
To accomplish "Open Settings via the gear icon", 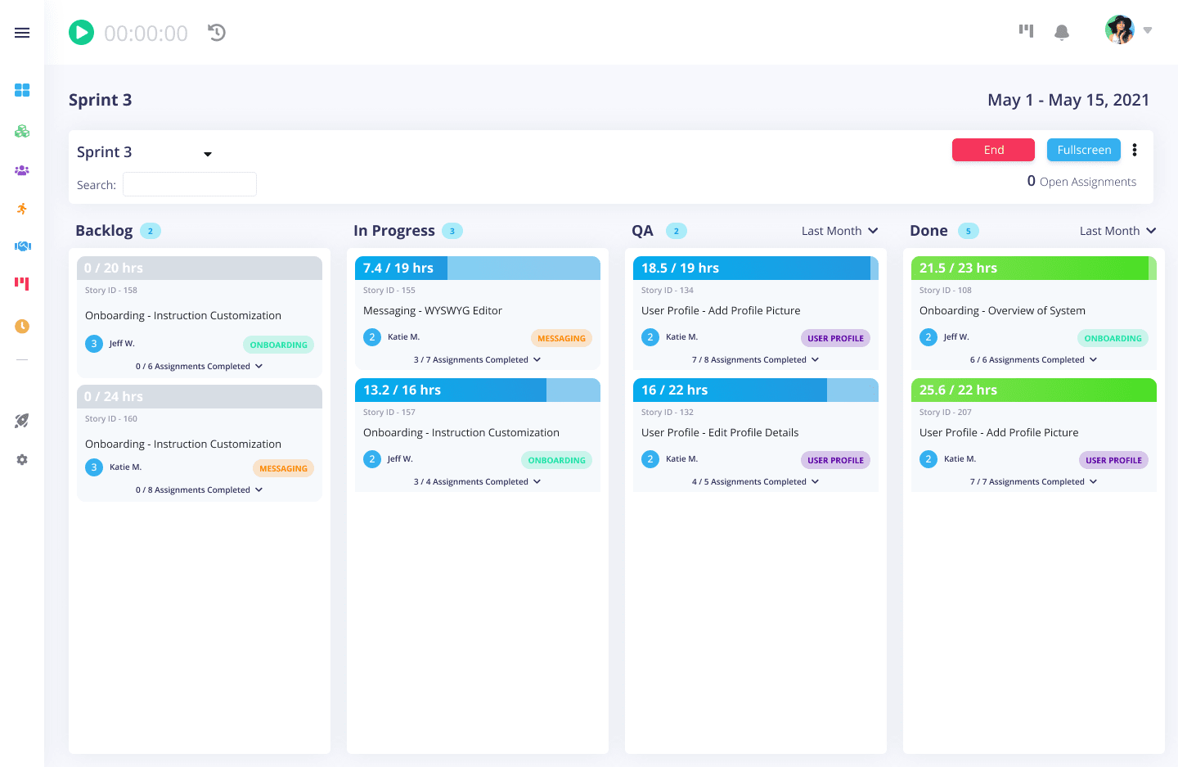I will click(22, 459).
